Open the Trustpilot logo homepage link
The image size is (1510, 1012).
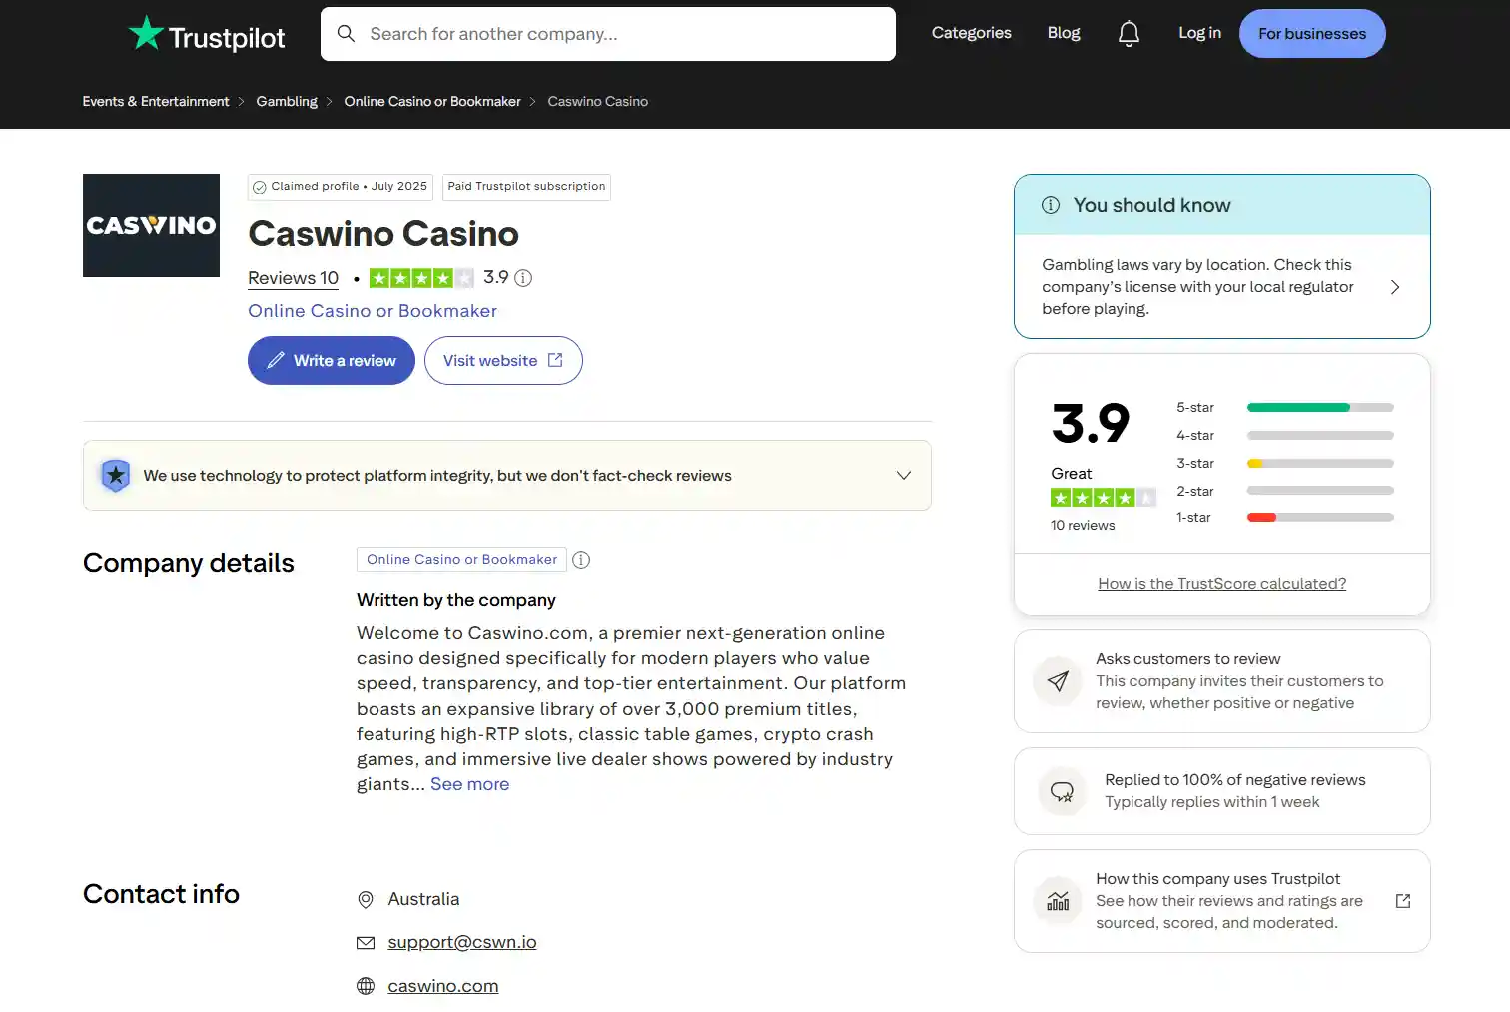(x=207, y=34)
